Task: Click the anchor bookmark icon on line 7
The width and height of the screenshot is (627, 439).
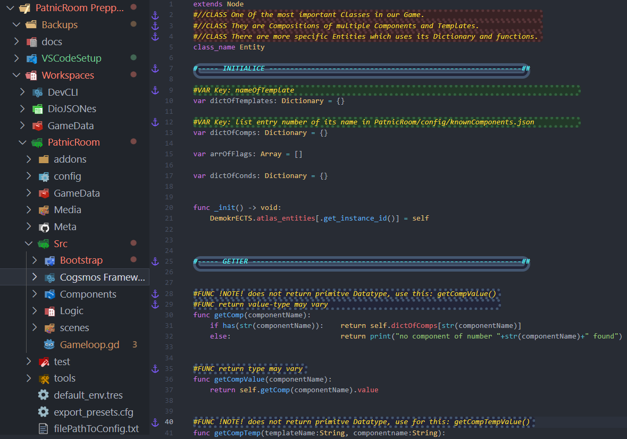Action: (x=155, y=69)
